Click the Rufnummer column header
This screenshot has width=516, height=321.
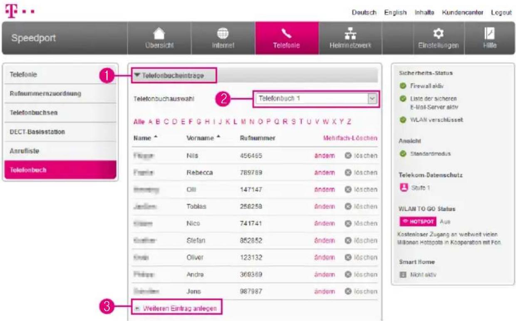258,138
